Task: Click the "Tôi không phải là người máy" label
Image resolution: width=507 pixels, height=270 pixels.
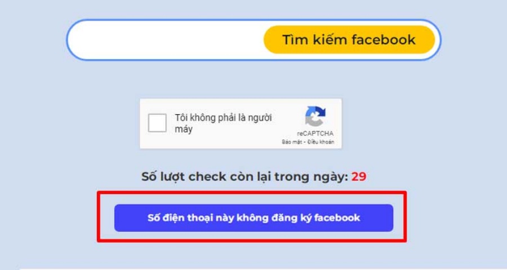Action: (x=224, y=123)
